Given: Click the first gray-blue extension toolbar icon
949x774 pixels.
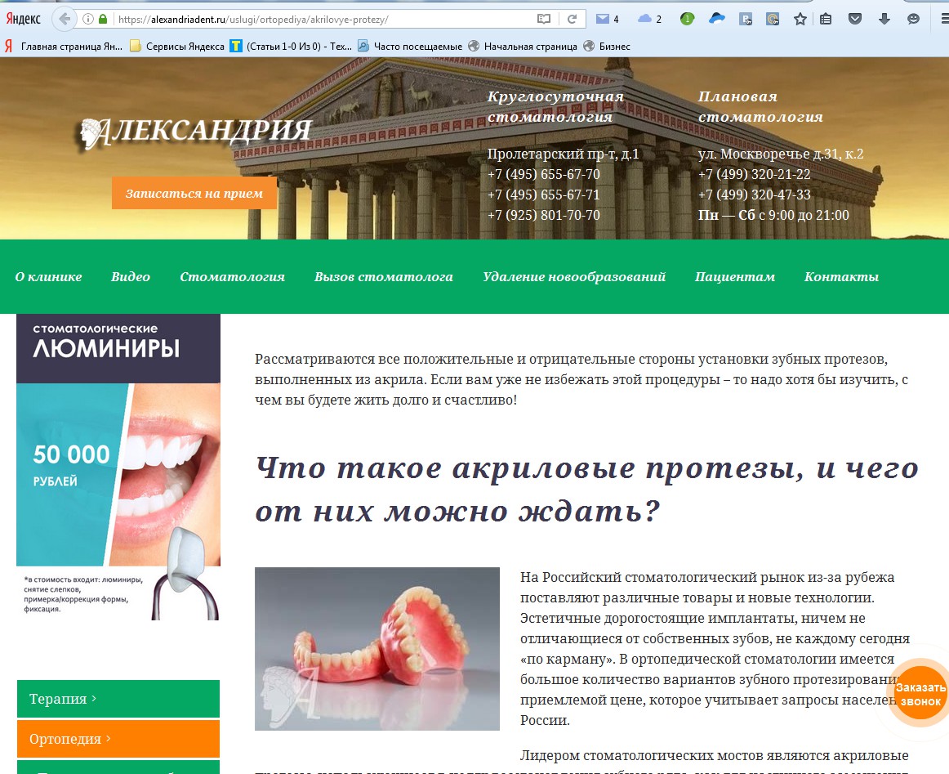Looking at the screenshot, I should pos(746,20).
